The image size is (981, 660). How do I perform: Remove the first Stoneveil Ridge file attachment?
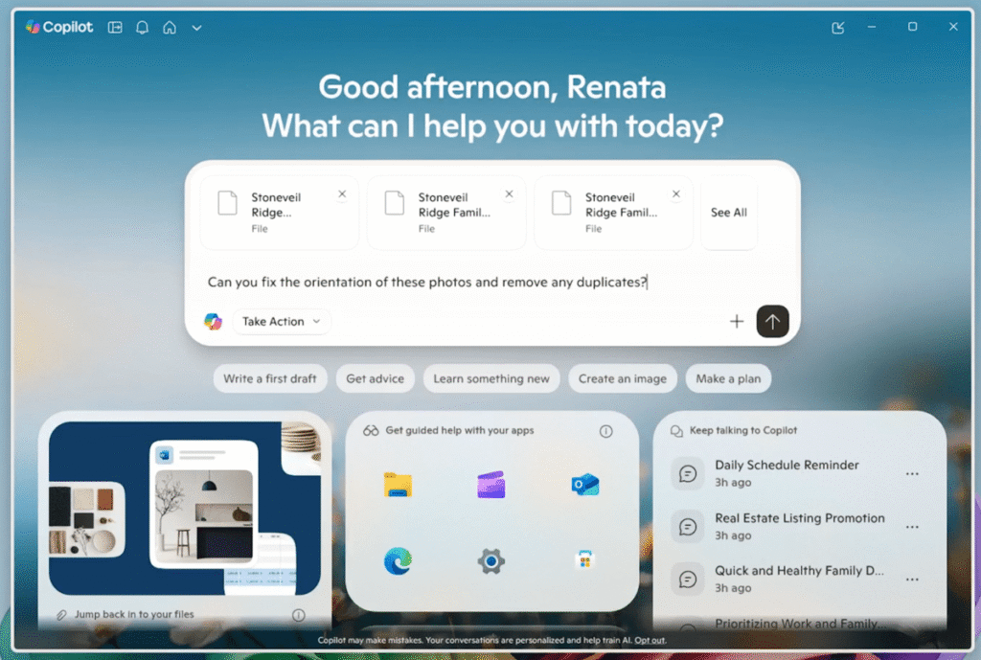(x=342, y=192)
